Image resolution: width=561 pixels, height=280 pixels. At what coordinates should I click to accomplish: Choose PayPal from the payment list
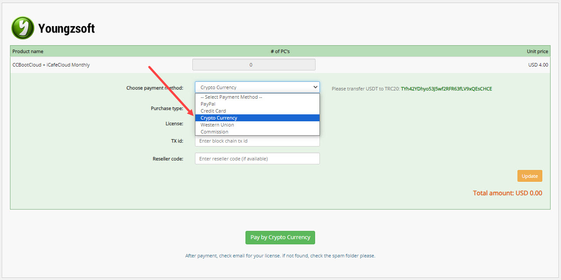(208, 104)
